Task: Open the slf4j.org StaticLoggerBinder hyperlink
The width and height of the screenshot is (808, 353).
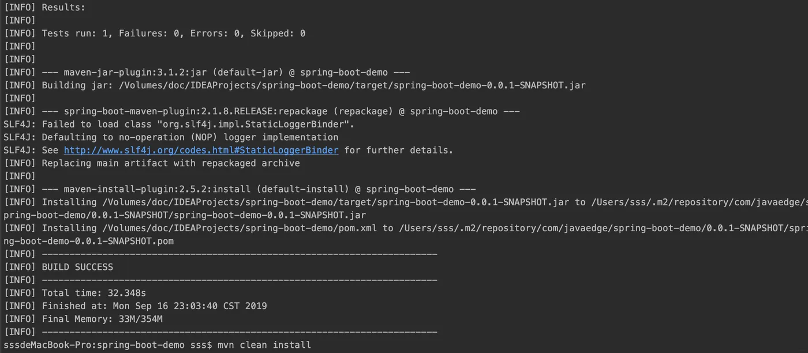Action: (201, 151)
